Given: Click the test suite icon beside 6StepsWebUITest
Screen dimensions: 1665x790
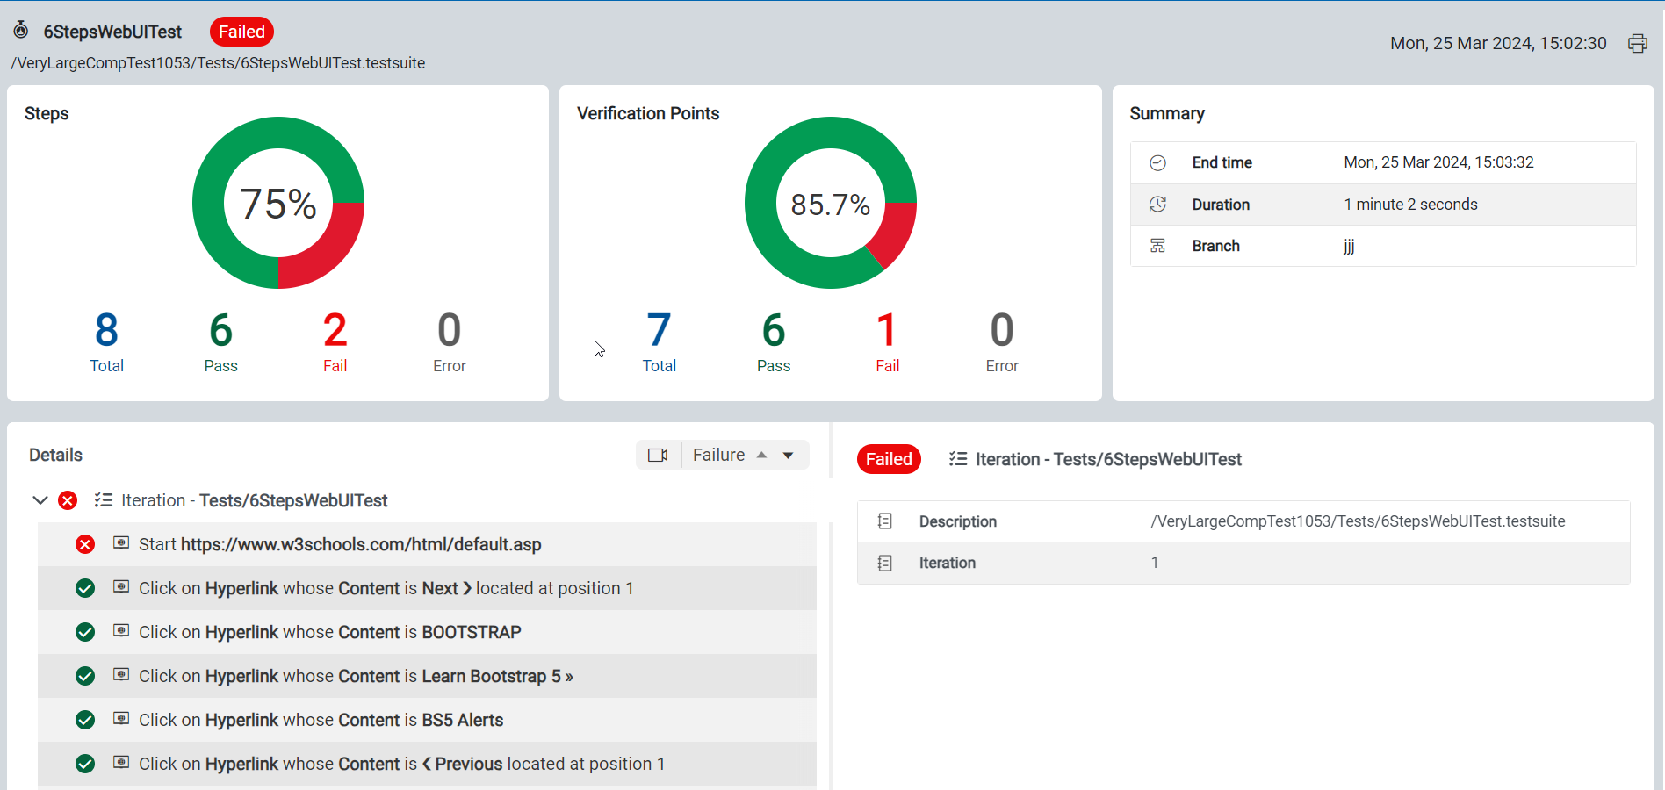Looking at the screenshot, I should tap(21, 31).
